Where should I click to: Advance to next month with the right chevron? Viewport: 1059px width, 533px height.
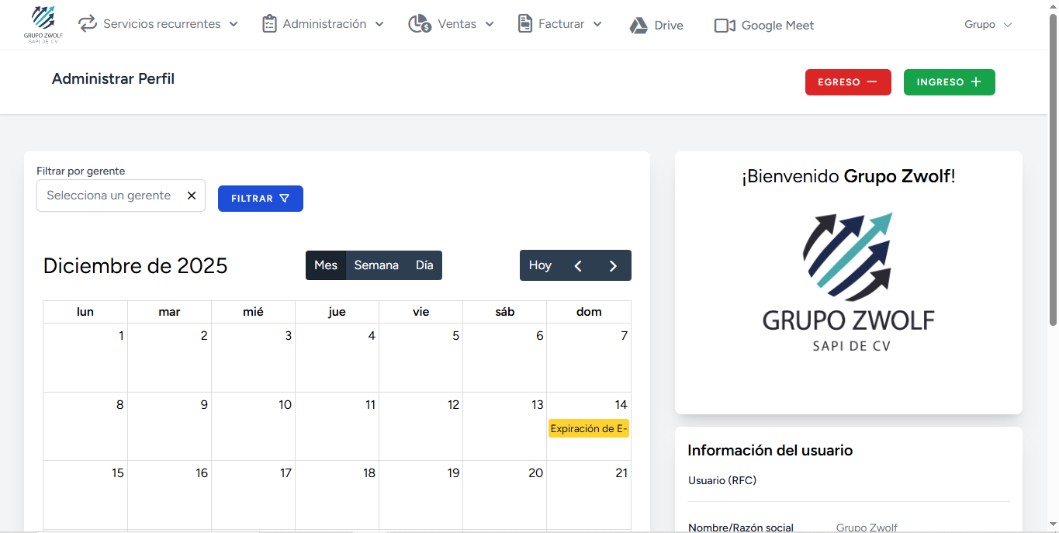pos(613,265)
